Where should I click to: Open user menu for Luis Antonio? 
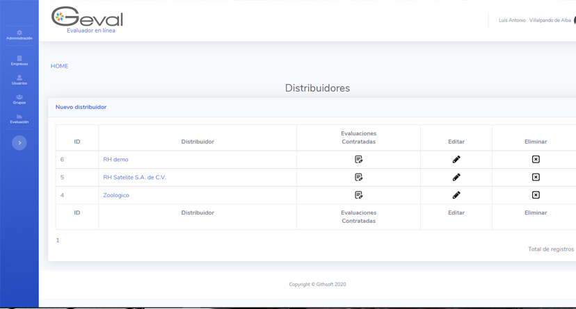click(x=534, y=20)
